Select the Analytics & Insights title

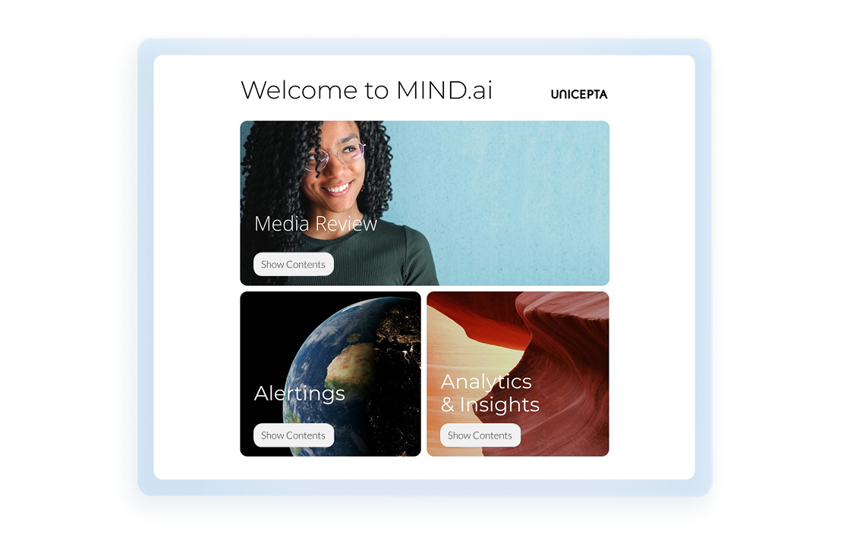point(490,393)
